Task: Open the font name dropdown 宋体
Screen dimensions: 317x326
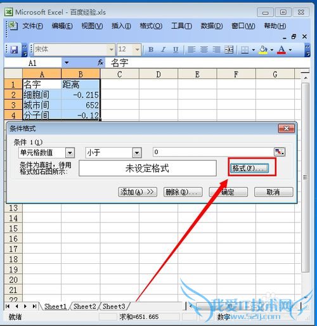Action: pos(112,49)
